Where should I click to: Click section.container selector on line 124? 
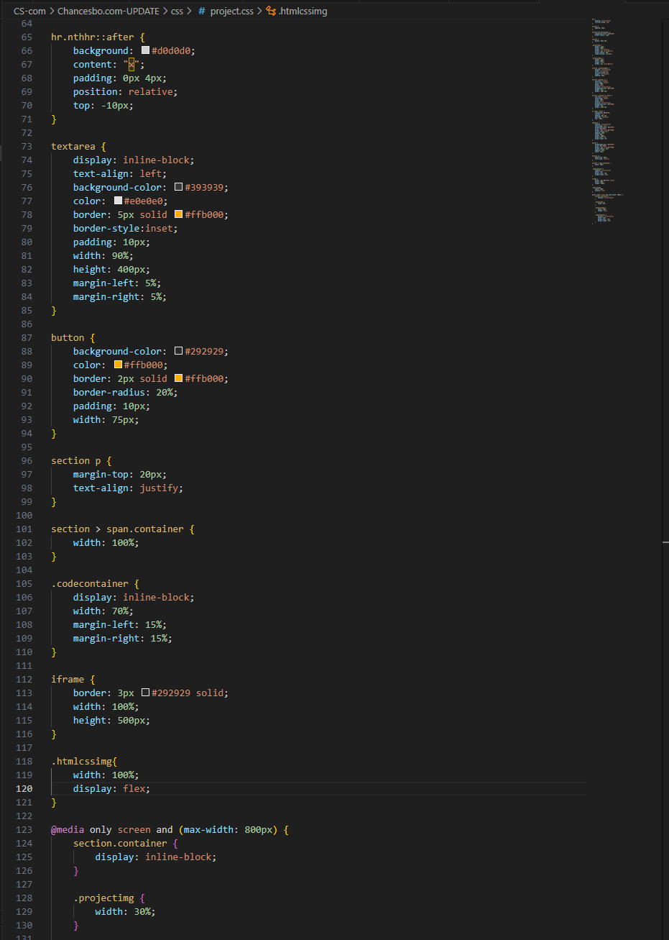click(120, 843)
